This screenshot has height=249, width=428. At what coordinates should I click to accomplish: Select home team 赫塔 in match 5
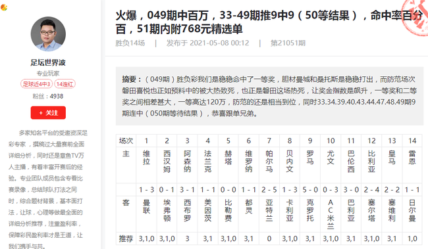tap(228, 158)
